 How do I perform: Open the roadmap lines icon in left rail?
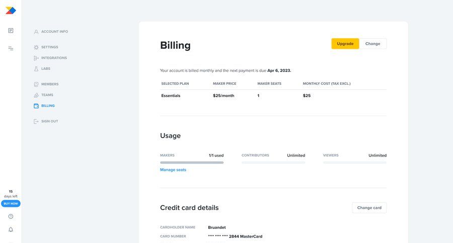pyautogui.click(x=11, y=48)
